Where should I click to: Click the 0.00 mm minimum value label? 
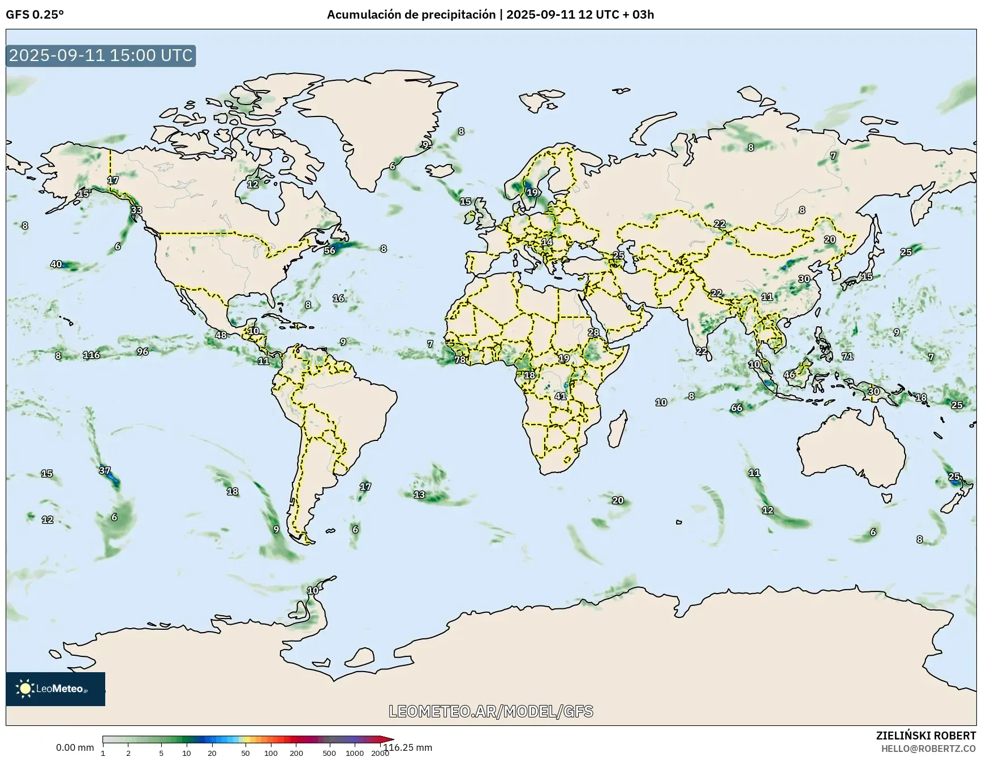coord(75,747)
